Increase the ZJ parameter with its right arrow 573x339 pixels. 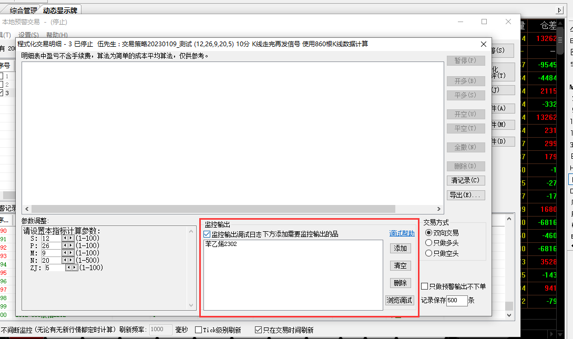[x=75, y=268]
